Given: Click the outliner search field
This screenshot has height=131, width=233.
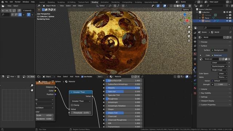Looking at the screenshot, I should pyautogui.click(x=214, y=6).
